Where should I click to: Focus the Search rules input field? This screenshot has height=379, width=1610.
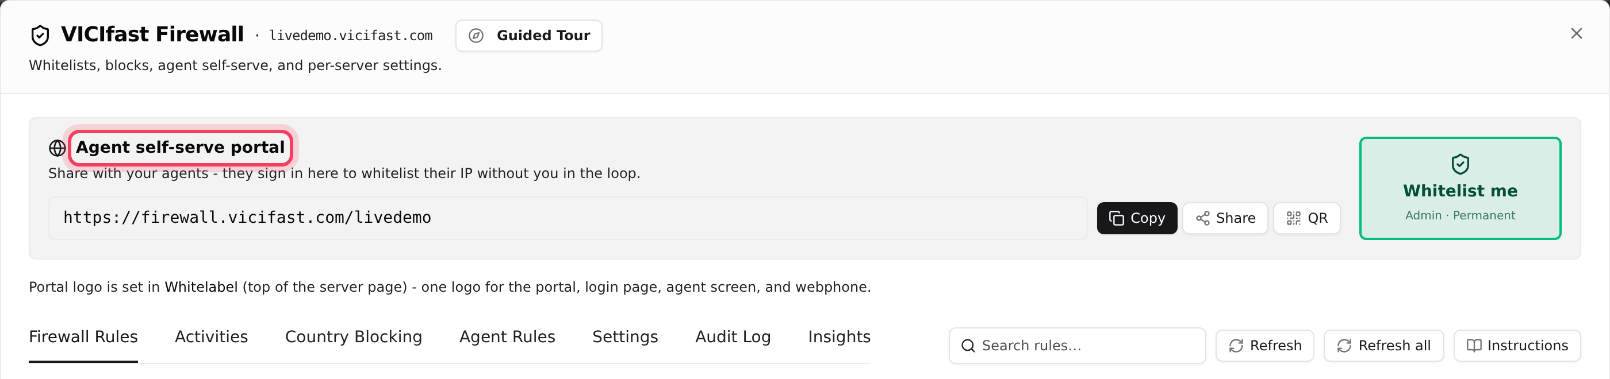tap(1078, 346)
